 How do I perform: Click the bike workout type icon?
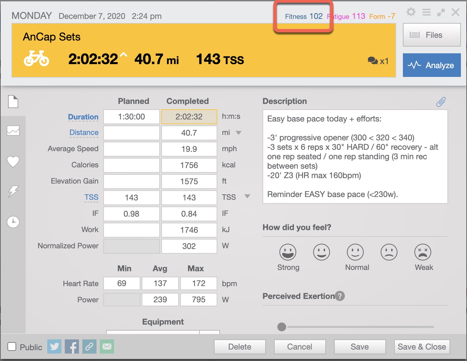click(x=36, y=58)
